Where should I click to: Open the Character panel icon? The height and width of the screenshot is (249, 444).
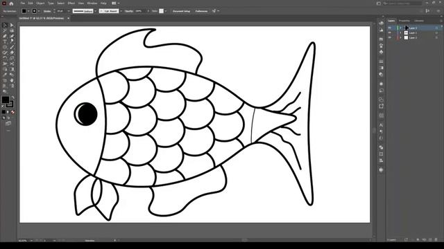381,124
